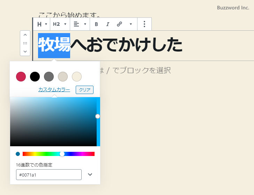Select the black color swatch

(35, 77)
